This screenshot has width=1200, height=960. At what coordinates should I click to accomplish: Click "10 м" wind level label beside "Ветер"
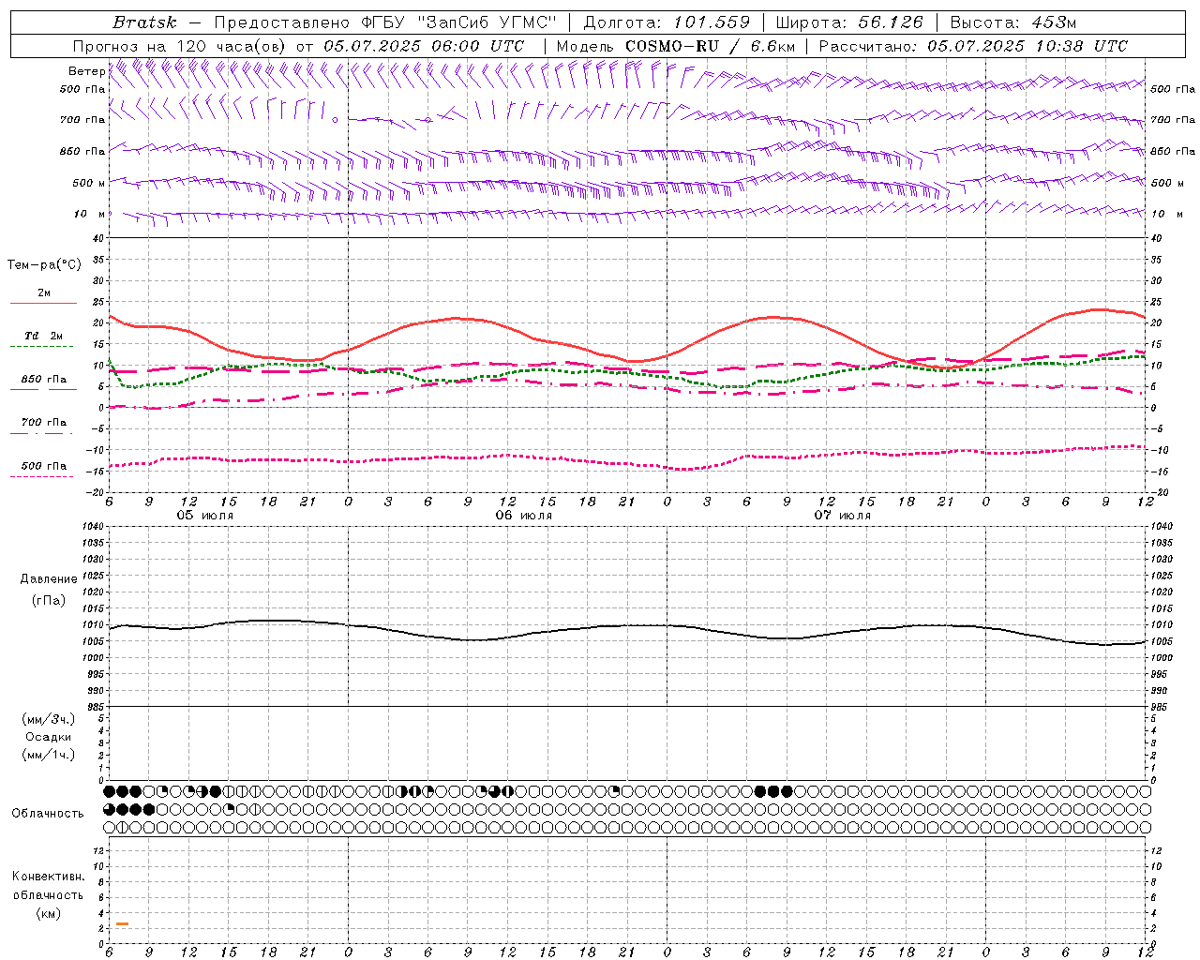coord(90,215)
